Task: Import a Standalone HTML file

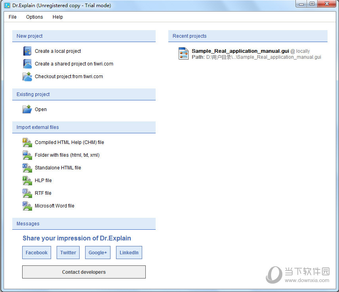Action: pyautogui.click(x=58, y=168)
